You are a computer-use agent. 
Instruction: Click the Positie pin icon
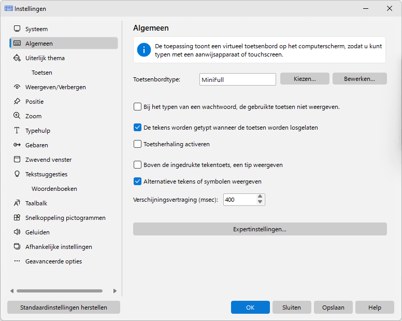[x=17, y=101]
